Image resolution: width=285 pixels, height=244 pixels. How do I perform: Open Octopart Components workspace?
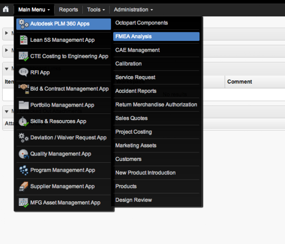156,23
